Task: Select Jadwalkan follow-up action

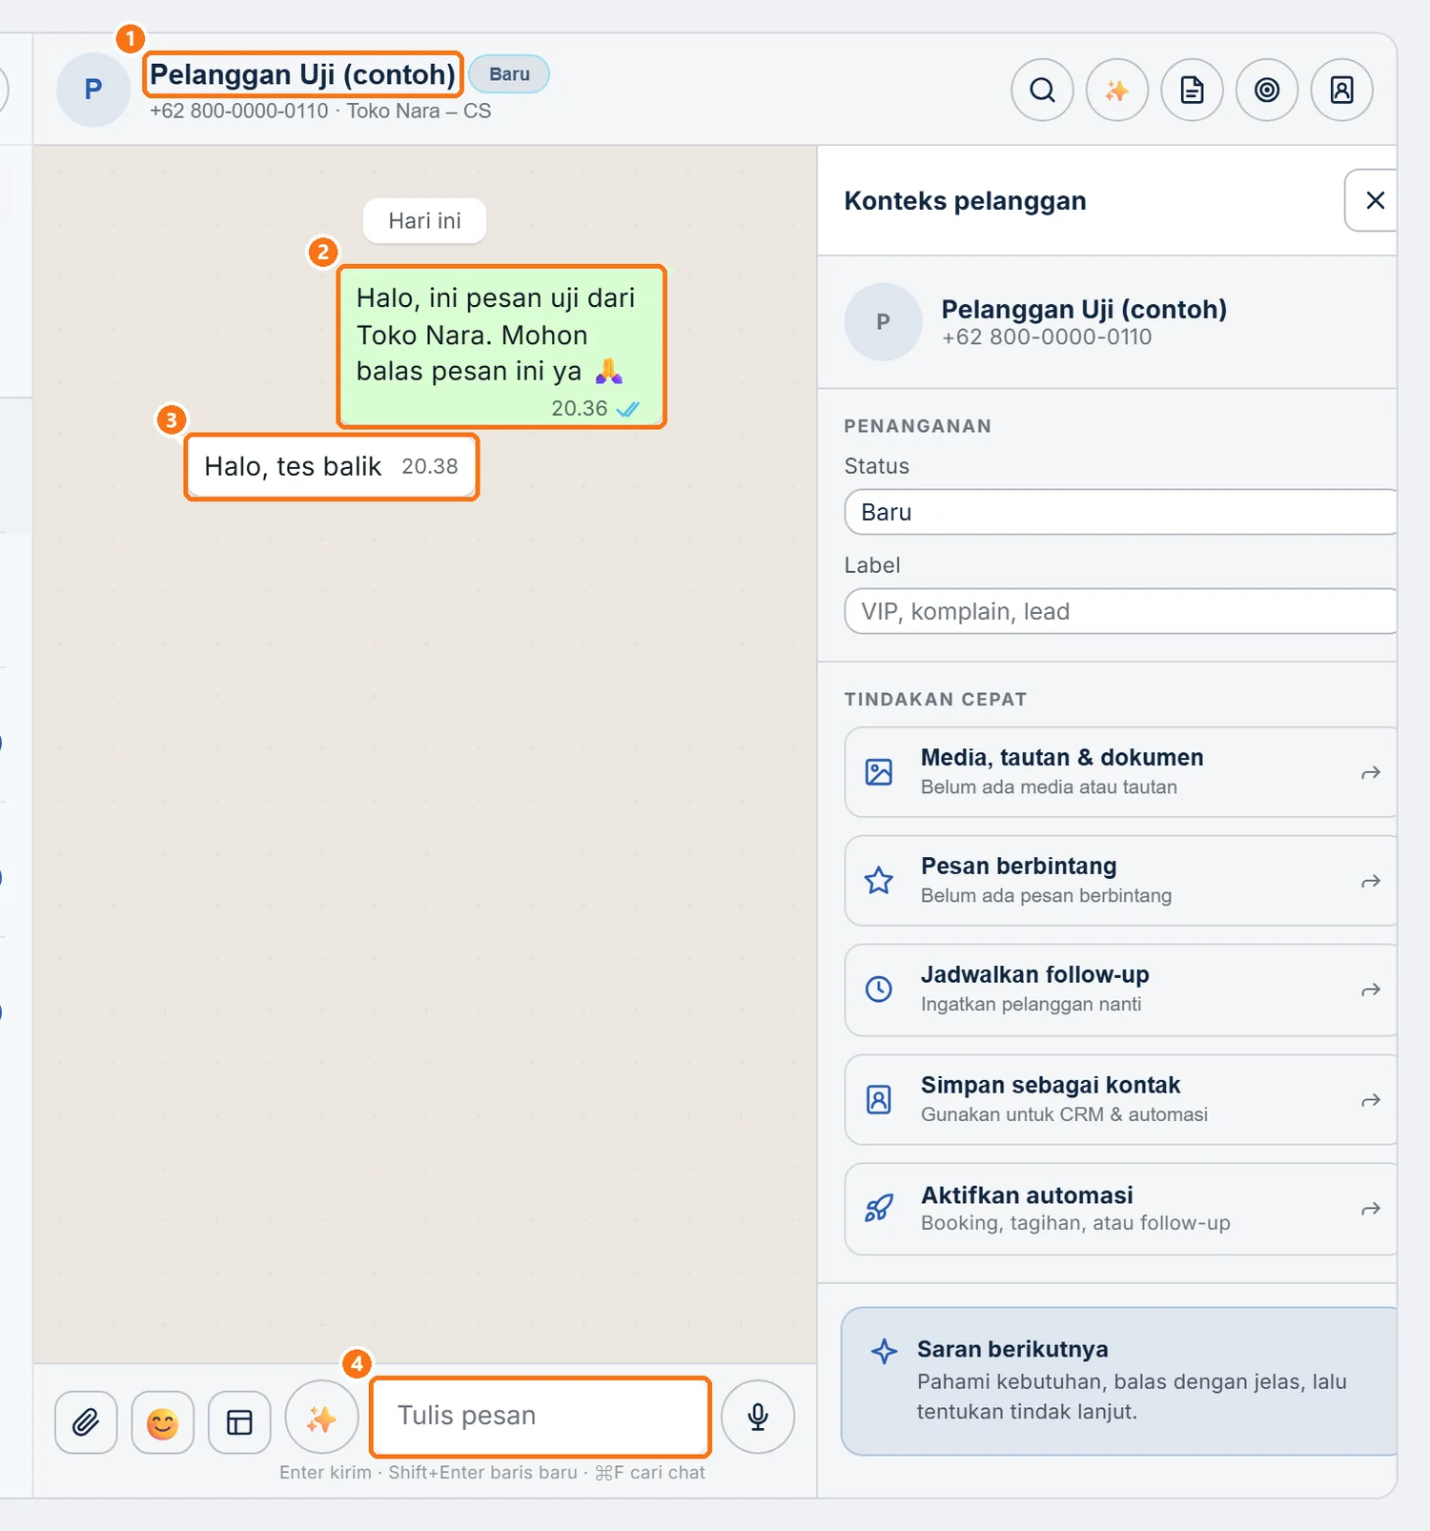Action: tap(1120, 990)
